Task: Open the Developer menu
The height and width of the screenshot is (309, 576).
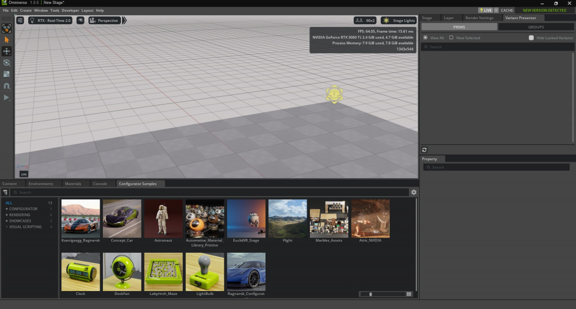Action: click(70, 10)
